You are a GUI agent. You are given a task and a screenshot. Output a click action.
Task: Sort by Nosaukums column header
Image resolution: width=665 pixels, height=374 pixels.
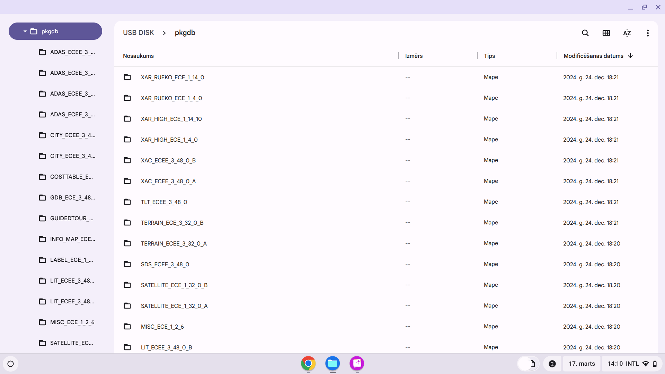pyautogui.click(x=138, y=56)
